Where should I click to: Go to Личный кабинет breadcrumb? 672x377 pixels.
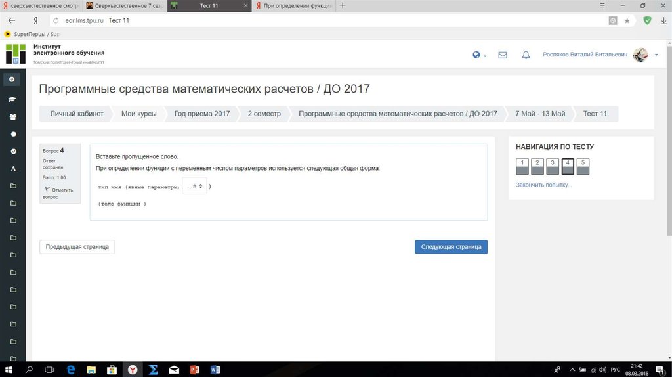coord(77,114)
